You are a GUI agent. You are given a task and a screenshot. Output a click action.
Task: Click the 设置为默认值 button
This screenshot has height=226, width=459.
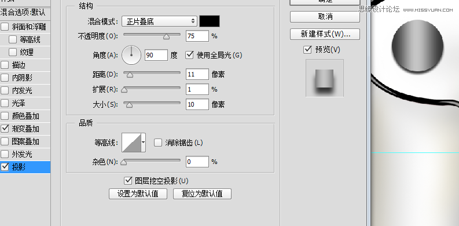point(138,194)
